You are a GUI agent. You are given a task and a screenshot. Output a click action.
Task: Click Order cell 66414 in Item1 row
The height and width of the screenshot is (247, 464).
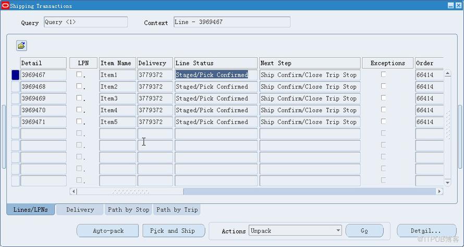430,75
